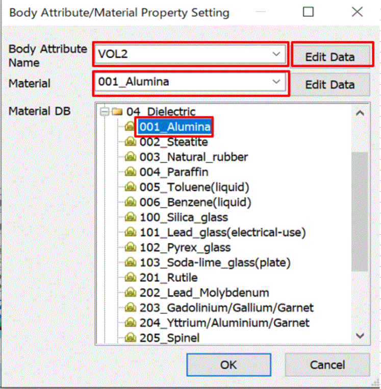This screenshot has height=389, width=381.
Task: Click the 004_Paraffin material icon
Action: click(131, 172)
